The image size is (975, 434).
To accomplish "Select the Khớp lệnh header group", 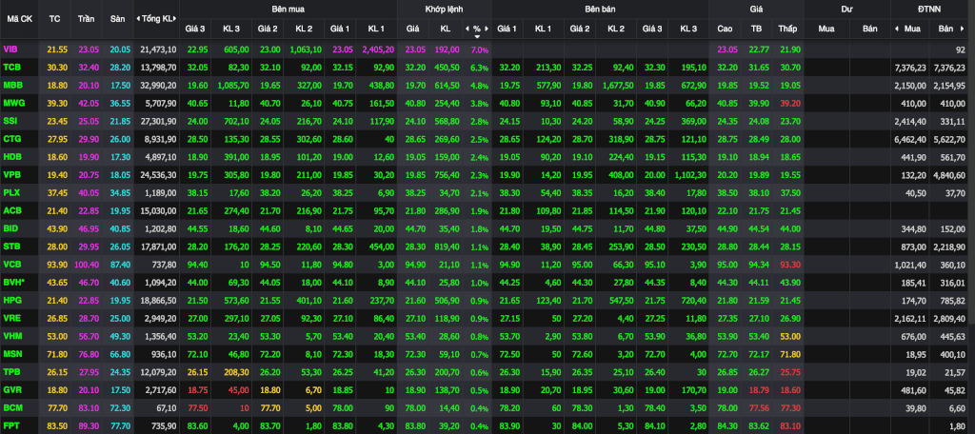I will pos(444,10).
